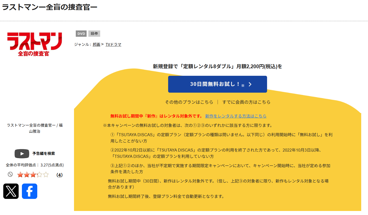View その他のプランはこちら plan options

(189, 102)
